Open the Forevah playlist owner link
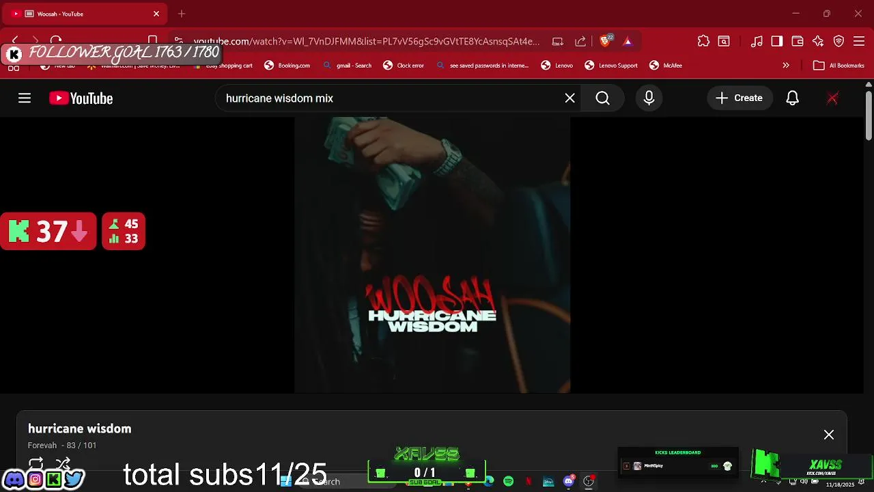The height and width of the screenshot is (492, 874). 42,446
